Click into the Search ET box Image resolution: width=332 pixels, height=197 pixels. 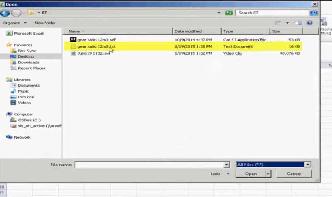(x=273, y=13)
